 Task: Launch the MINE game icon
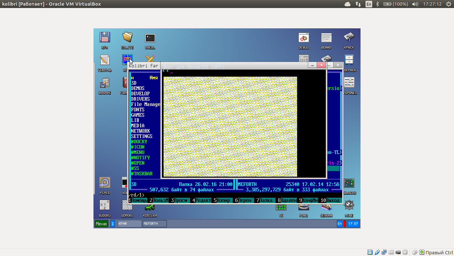click(x=349, y=206)
